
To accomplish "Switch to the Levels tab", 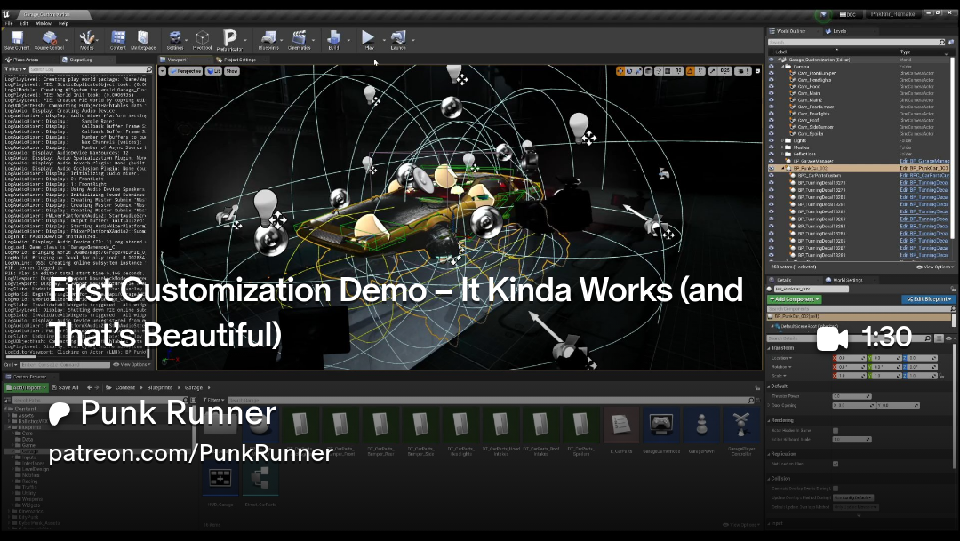I will [x=839, y=30].
